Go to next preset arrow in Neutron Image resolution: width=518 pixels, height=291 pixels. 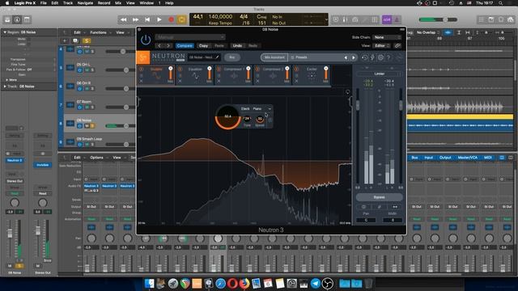(354, 57)
